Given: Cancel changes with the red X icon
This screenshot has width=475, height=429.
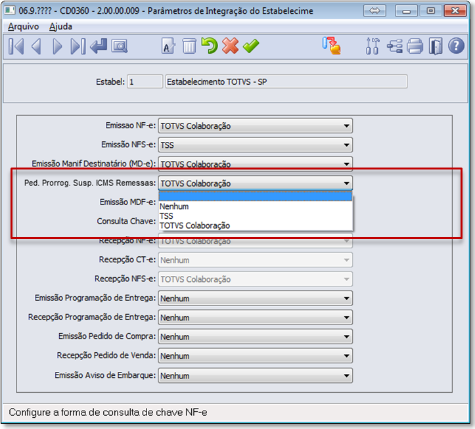Looking at the screenshot, I should [x=230, y=46].
